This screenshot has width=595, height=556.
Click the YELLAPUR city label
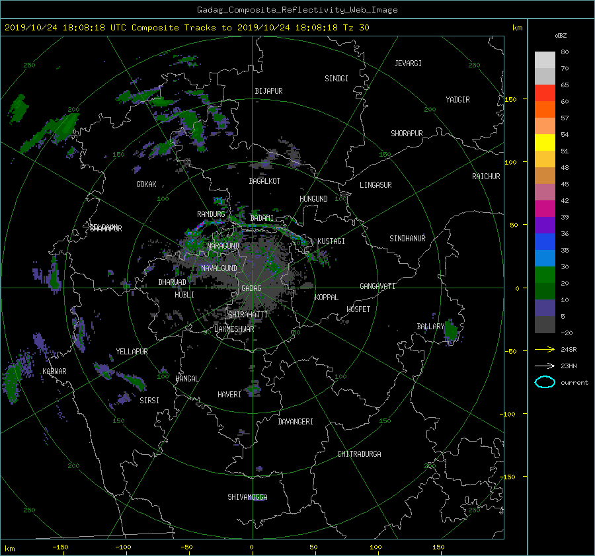(132, 352)
